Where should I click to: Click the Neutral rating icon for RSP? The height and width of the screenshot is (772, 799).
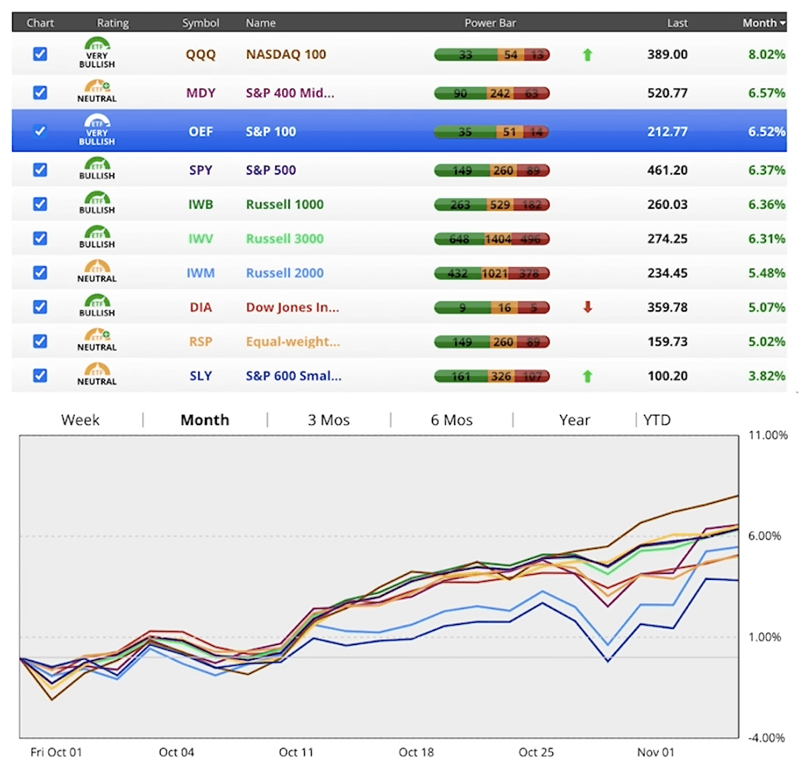click(x=97, y=340)
